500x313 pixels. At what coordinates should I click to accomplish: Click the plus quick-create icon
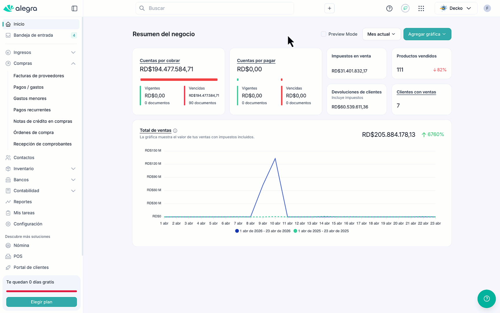click(329, 8)
